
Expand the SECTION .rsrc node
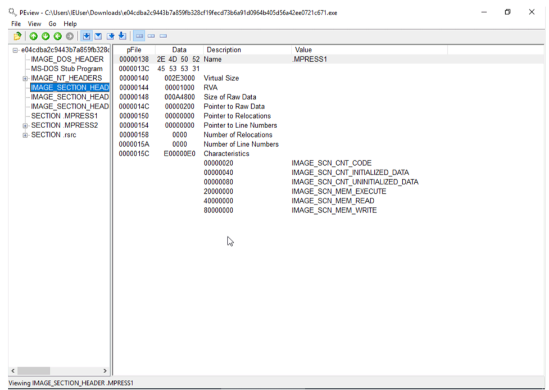tap(25, 135)
